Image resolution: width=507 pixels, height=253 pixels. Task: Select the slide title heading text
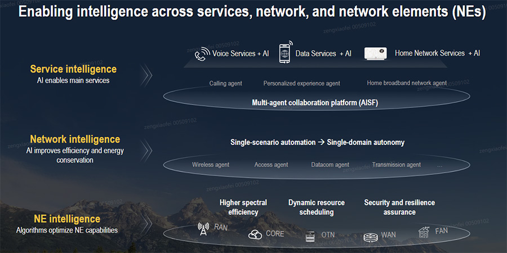point(252,12)
